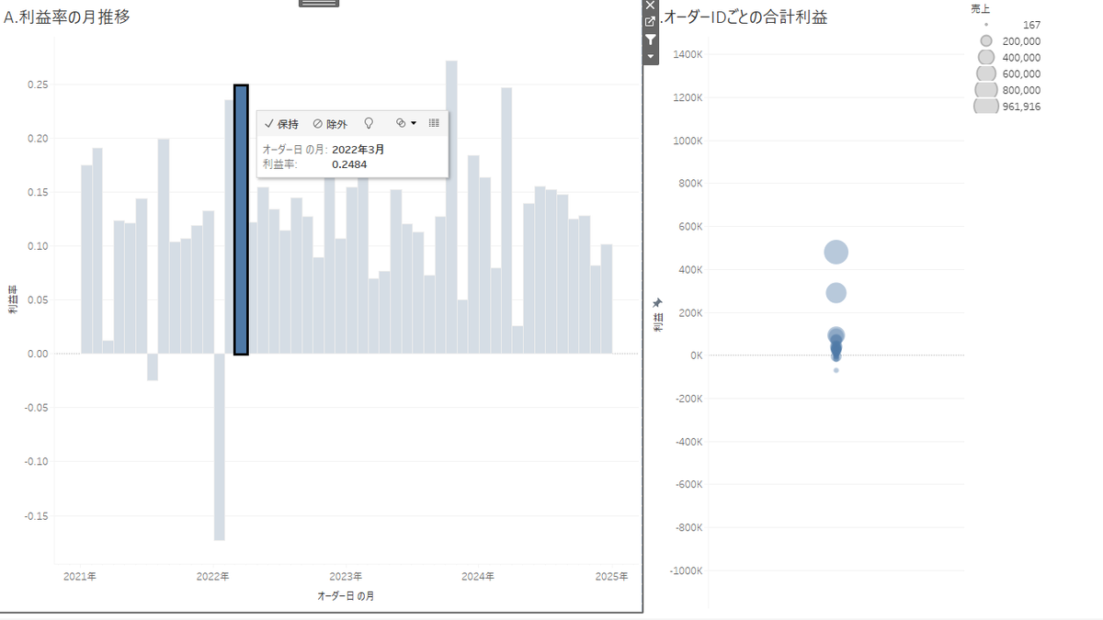
Task: Select the highlighted 2022年3月 bar
Action: (241, 220)
